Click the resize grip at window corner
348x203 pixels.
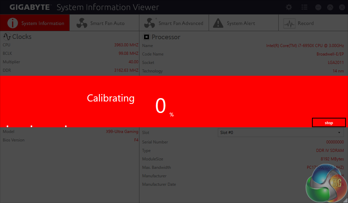click(x=345, y=200)
